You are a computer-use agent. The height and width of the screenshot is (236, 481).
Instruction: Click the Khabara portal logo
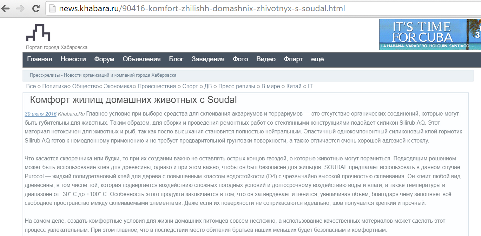tap(38, 33)
